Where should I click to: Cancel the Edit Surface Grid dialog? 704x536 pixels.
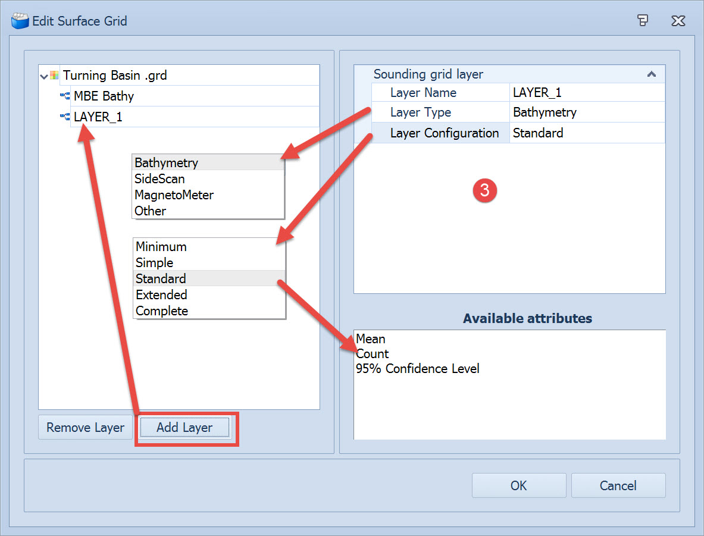coord(618,485)
